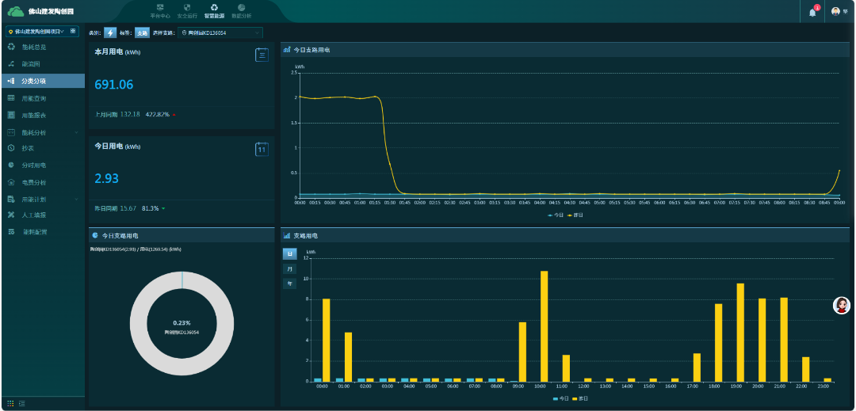Click the 本月用电 calendar list icon
This screenshot has width=856, height=411.
tap(262, 55)
